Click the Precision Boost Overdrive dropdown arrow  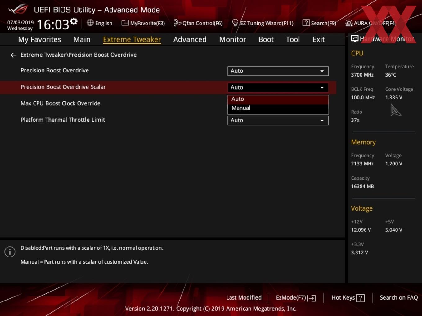point(322,71)
